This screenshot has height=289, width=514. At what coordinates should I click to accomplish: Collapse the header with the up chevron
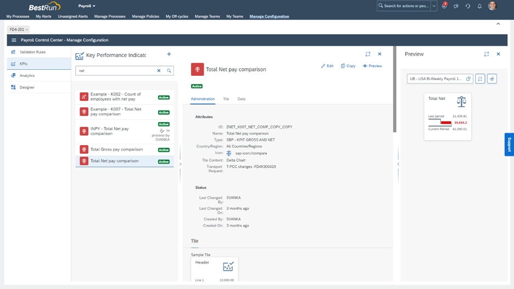[498, 24]
